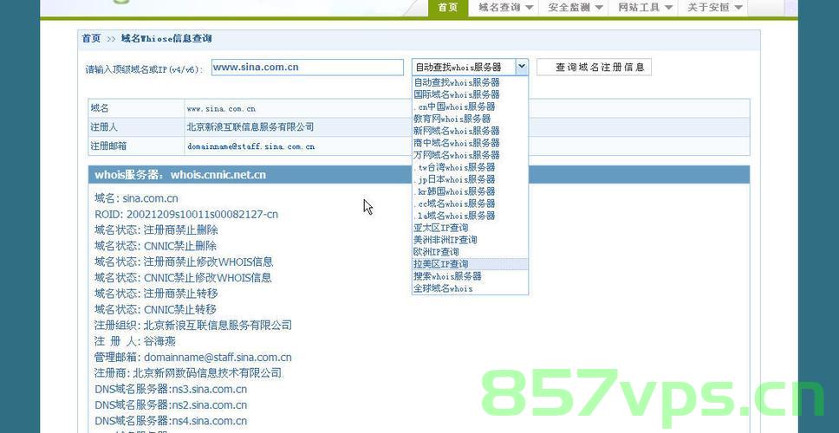The width and height of the screenshot is (839, 433).
Task: Follow the 首页 breadcrumb link
Action: 91,38
